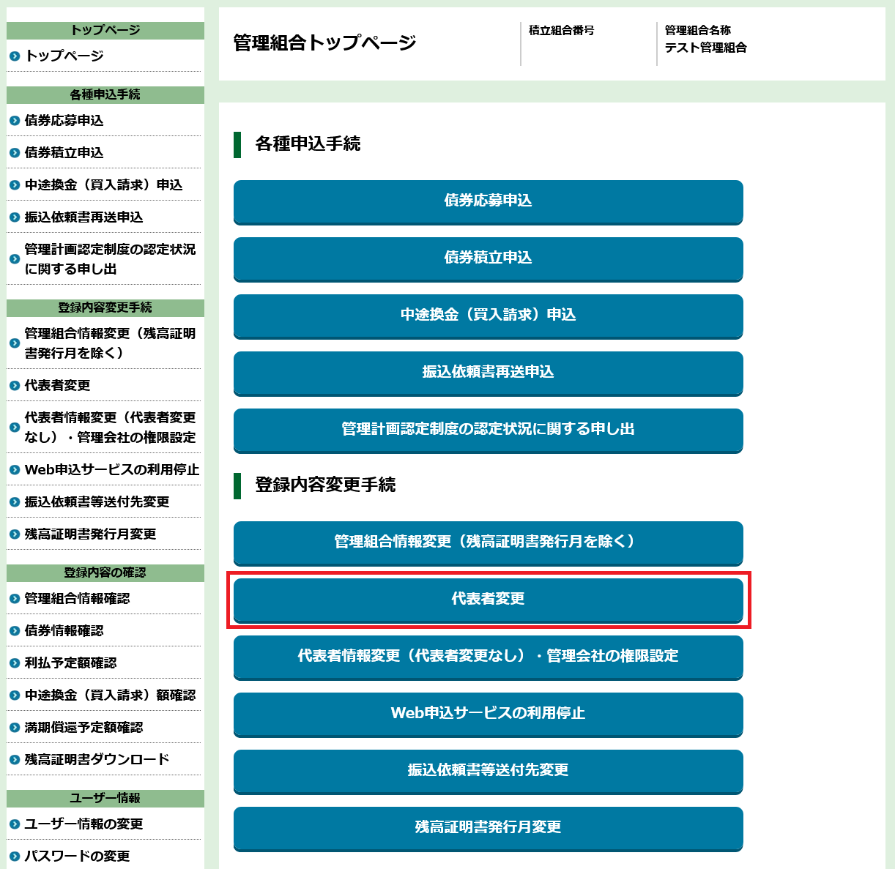Click the 管理組合トップページ page title
The height and width of the screenshot is (869, 895).
click(x=324, y=42)
